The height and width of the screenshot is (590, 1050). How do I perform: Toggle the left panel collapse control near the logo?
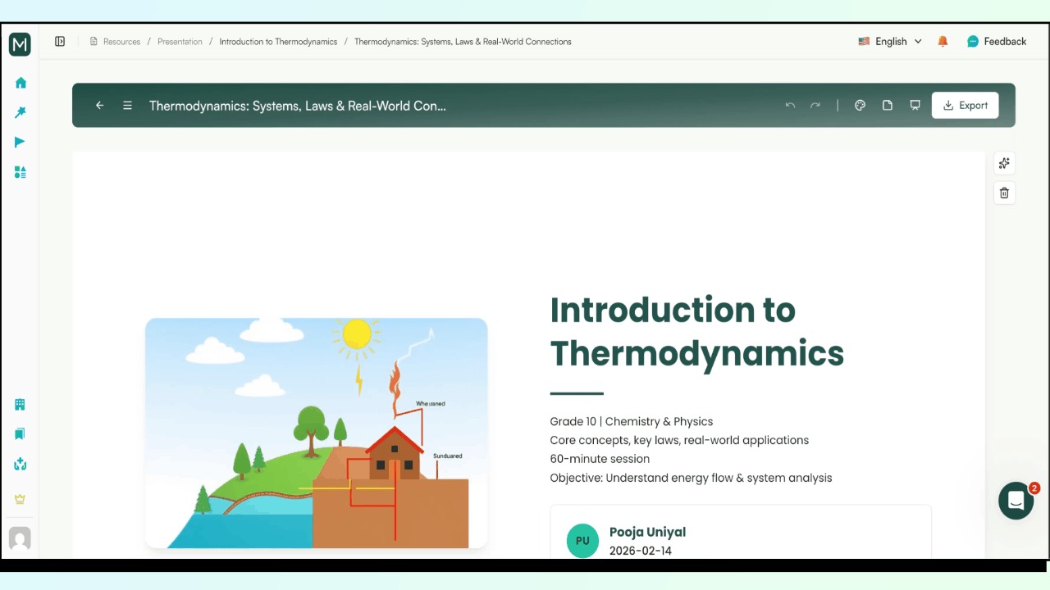pos(59,41)
